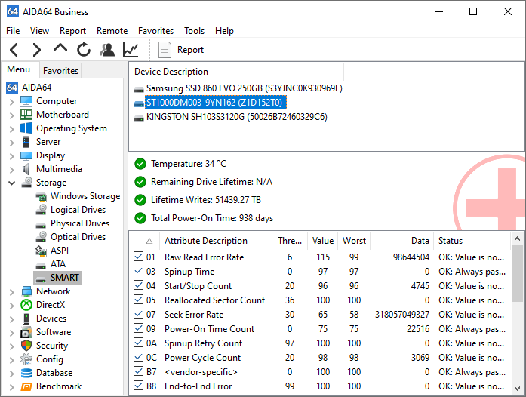Expand the Config tree node
This screenshot has height=397, width=526.
[12, 360]
